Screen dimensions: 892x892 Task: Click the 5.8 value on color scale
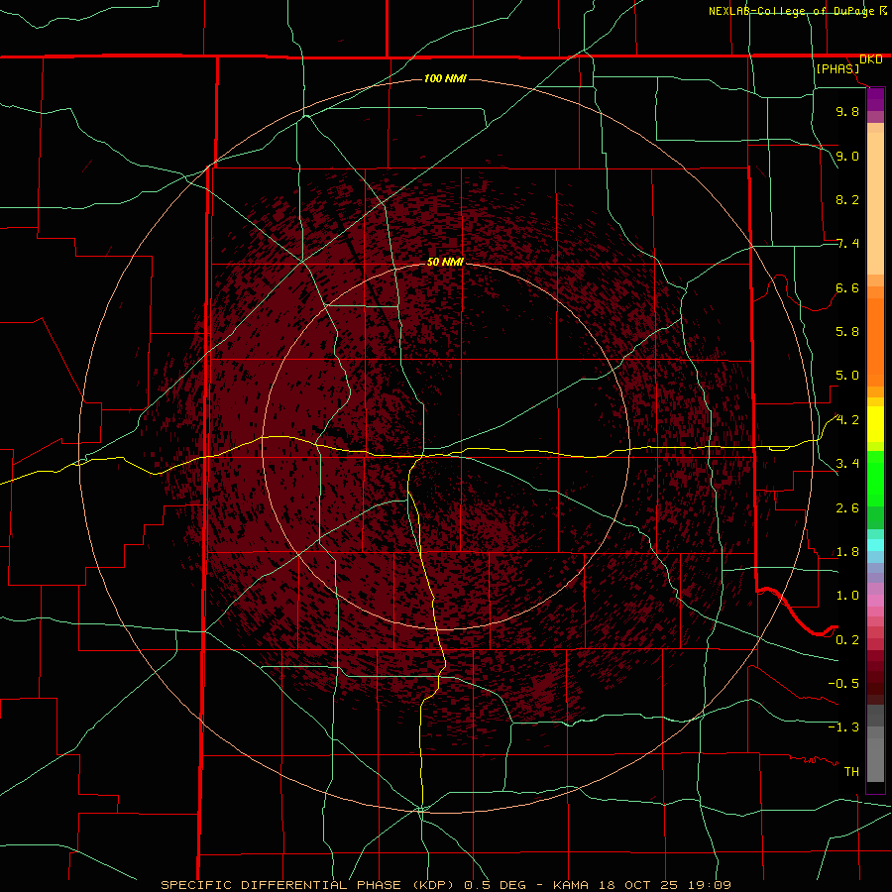click(847, 332)
